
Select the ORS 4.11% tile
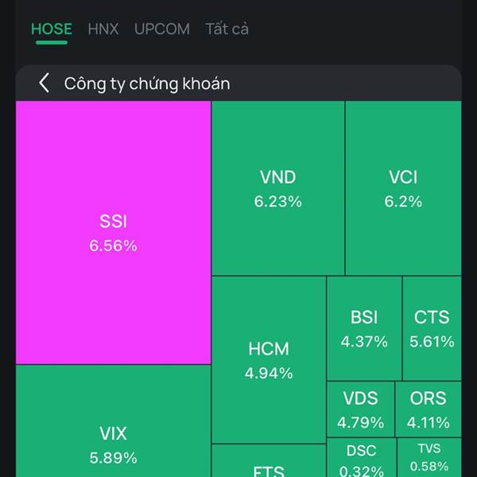coord(429,409)
